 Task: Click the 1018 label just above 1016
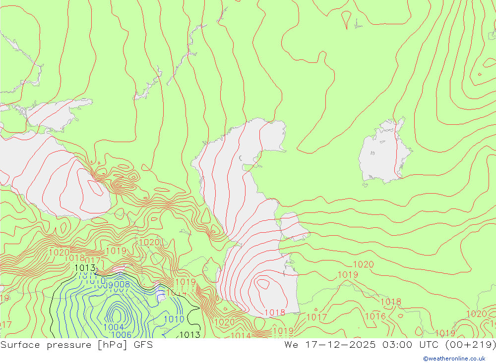point(391,302)
